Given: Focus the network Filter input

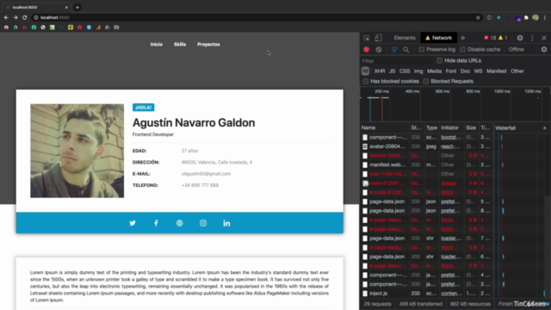Looking at the screenshot, I should 397,61.
